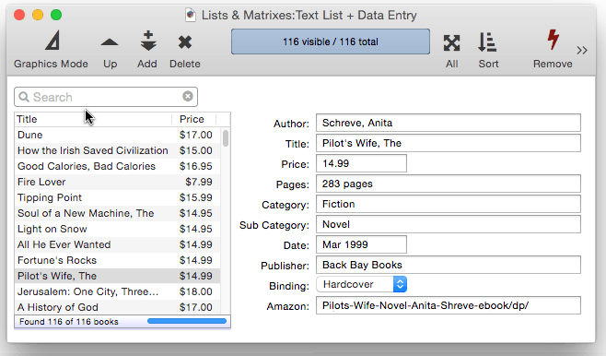Select Fortune's Rocks in the book list
This screenshot has height=356, width=606.
coord(118,260)
